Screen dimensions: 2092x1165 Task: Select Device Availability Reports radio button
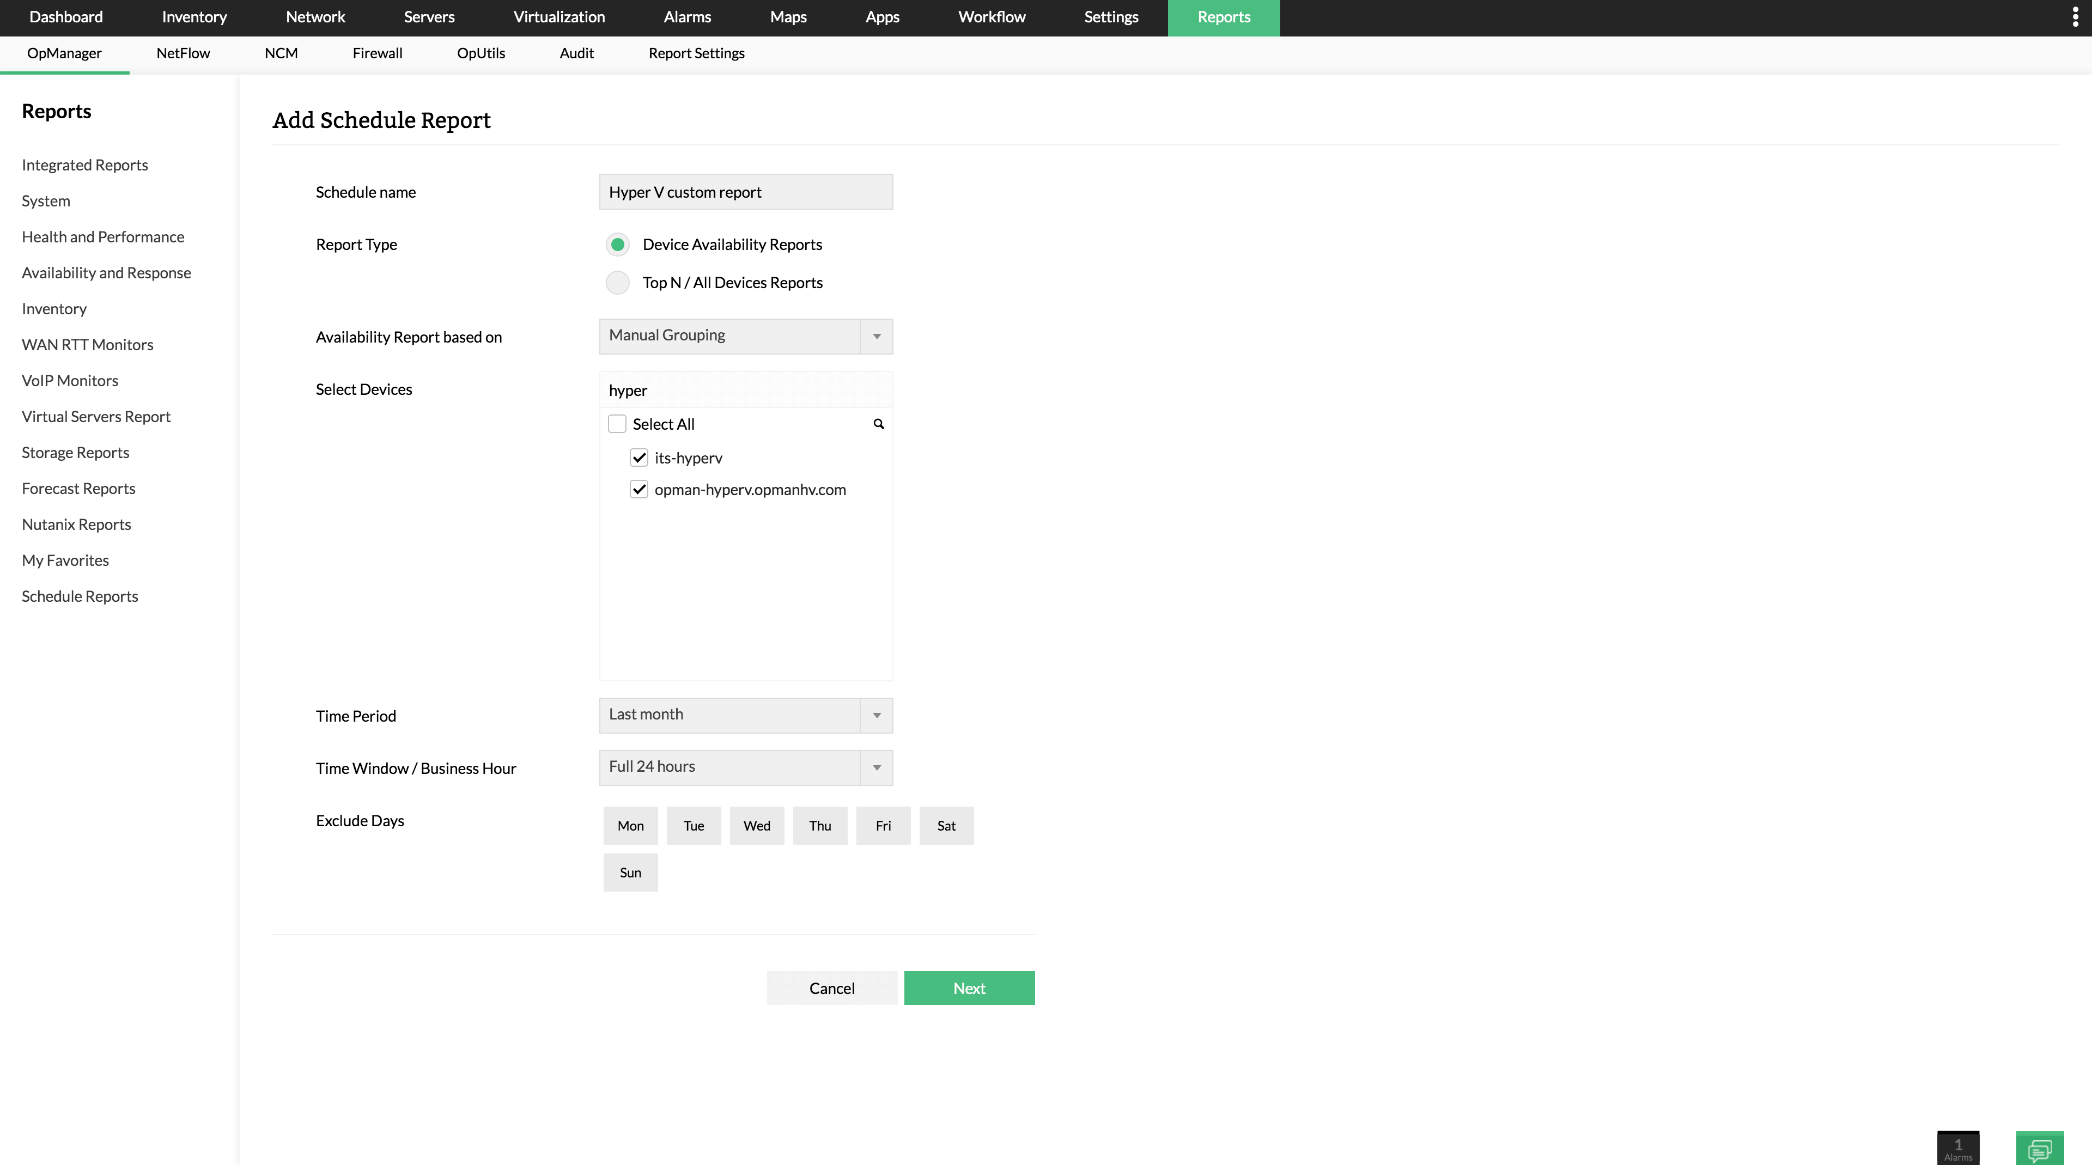(x=617, y=245)
